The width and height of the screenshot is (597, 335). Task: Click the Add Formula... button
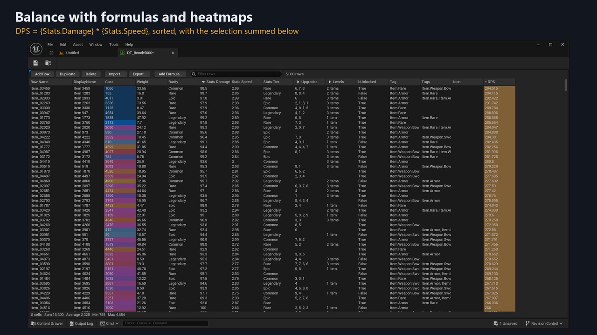pos(170,74)
